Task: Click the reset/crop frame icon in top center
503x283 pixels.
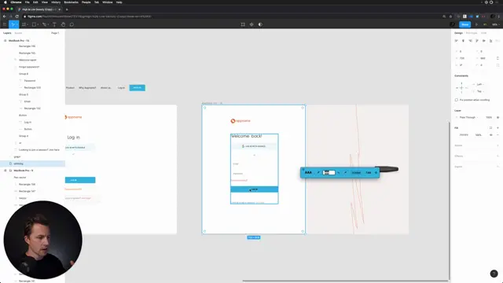Action: click(243, 24)
